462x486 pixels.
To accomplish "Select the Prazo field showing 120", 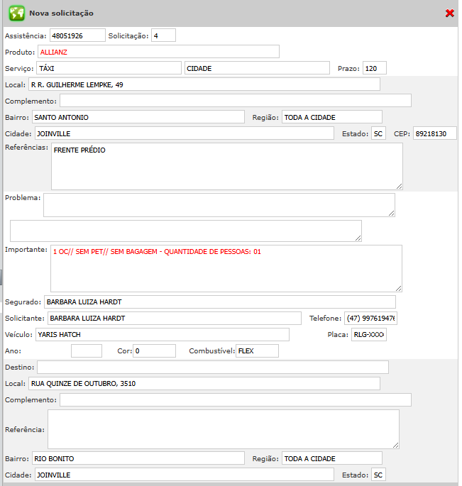I will click(x=374, y=68).
